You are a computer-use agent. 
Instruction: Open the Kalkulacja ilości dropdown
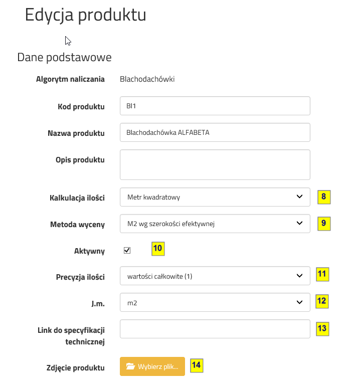[215, 197]
